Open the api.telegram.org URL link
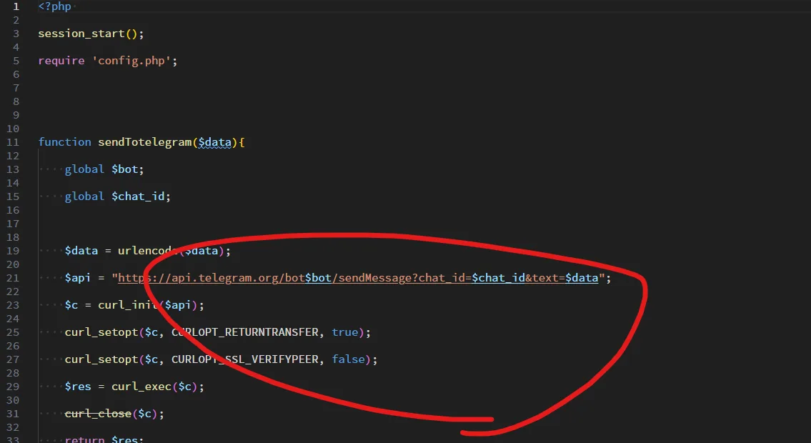Image resolution: width=811 pixels, height=443 pixels. tap(358, 278)
